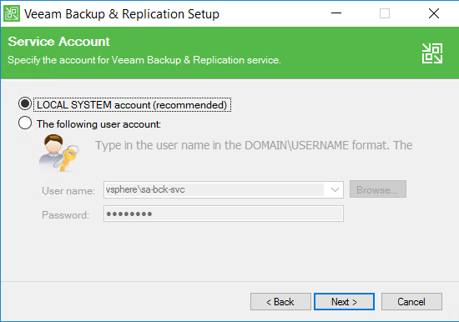The image size is (459, 322).
Task: Minimize the setup window
Action: click(x=336, y=13)
